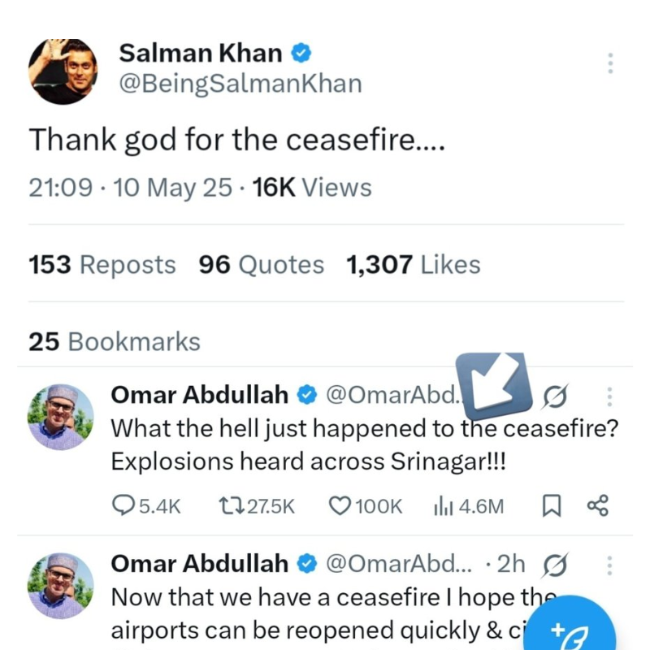Reply to the Srinagar explosions tweet

[x=124, y=506]
